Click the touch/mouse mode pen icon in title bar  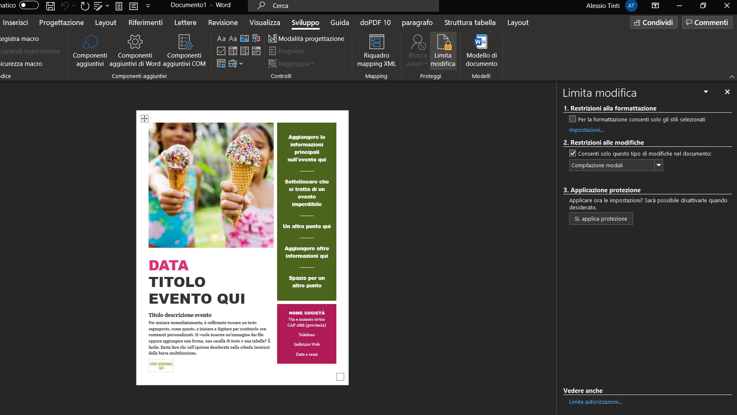[98, 6]
